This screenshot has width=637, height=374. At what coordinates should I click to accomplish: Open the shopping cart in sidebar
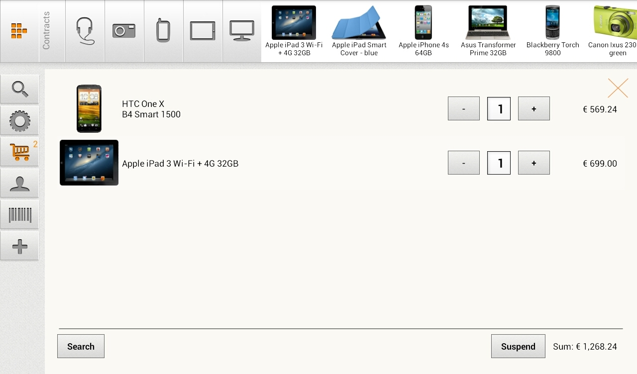pos(19,152)
